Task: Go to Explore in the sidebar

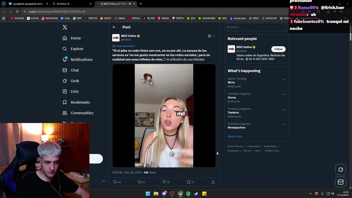Action: point(73,49)
